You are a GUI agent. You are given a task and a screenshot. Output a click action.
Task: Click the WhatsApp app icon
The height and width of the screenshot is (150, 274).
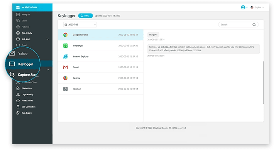(65, 46)
